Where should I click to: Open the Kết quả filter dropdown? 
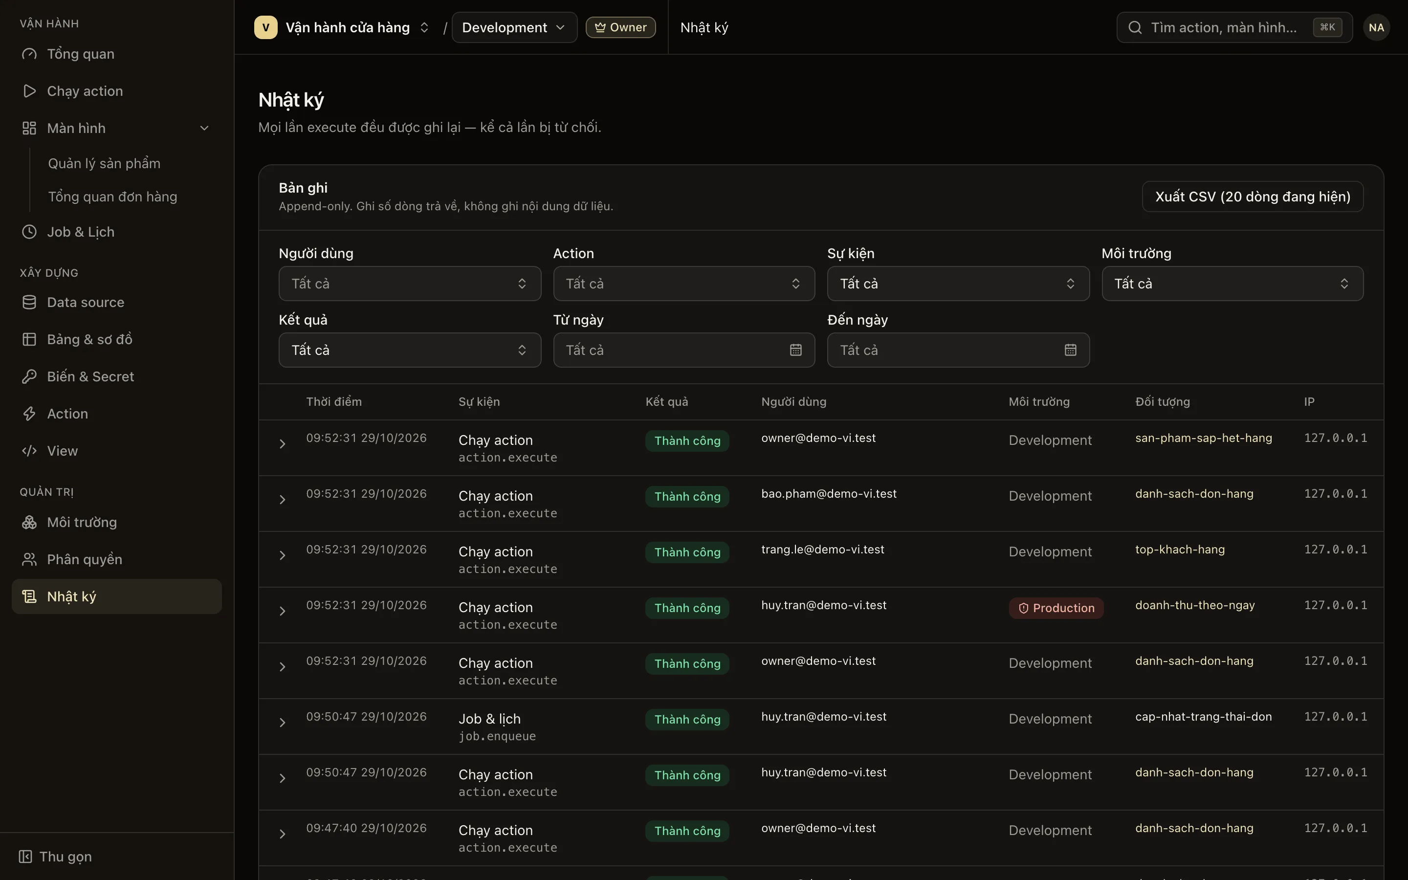[x=410, y=351]
